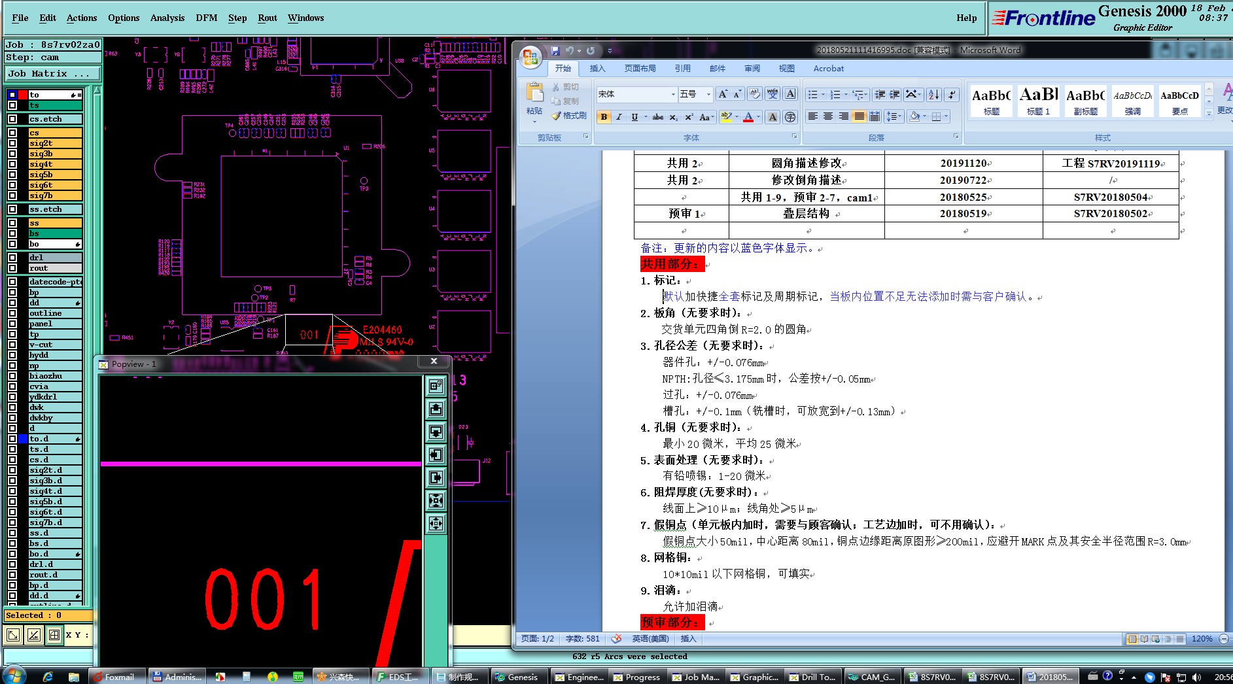Open the line spacing dropdown
Image resolution: width=1233 pixels, height=684 pixels.
point(894,116)
